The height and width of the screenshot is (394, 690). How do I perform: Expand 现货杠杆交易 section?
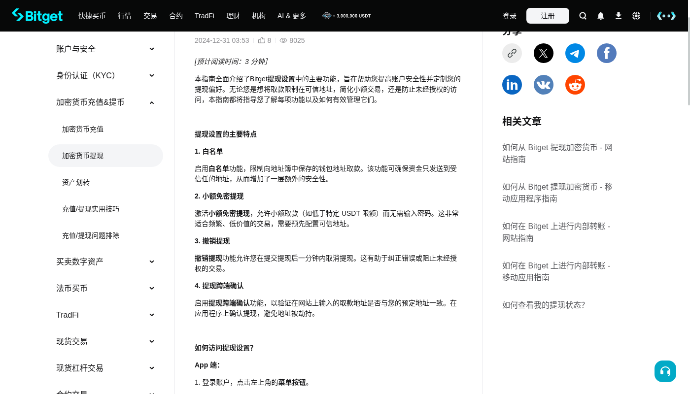click(x=105, y=368)
